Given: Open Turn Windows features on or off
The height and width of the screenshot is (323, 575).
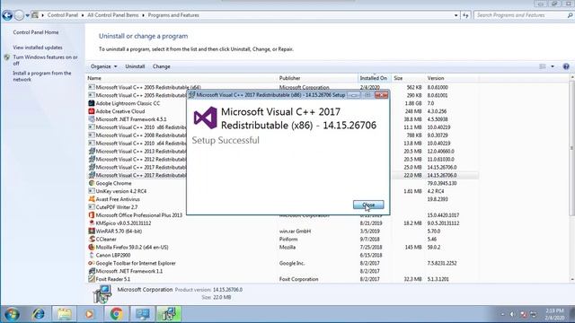Looking at the screenshot, I should tap(45, 60).
